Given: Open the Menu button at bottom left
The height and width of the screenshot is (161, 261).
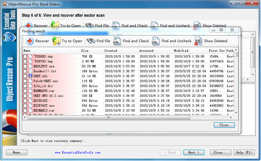Looking at the screenshot, I should (x=16, y=152).
